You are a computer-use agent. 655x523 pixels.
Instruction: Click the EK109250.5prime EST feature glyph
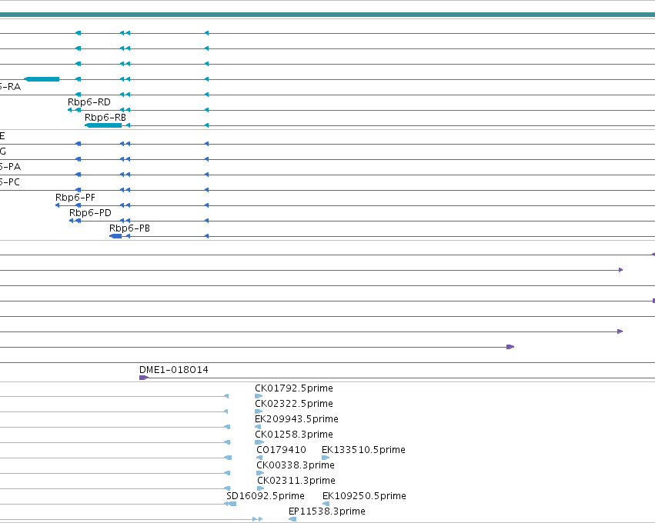tap(326, 504)
